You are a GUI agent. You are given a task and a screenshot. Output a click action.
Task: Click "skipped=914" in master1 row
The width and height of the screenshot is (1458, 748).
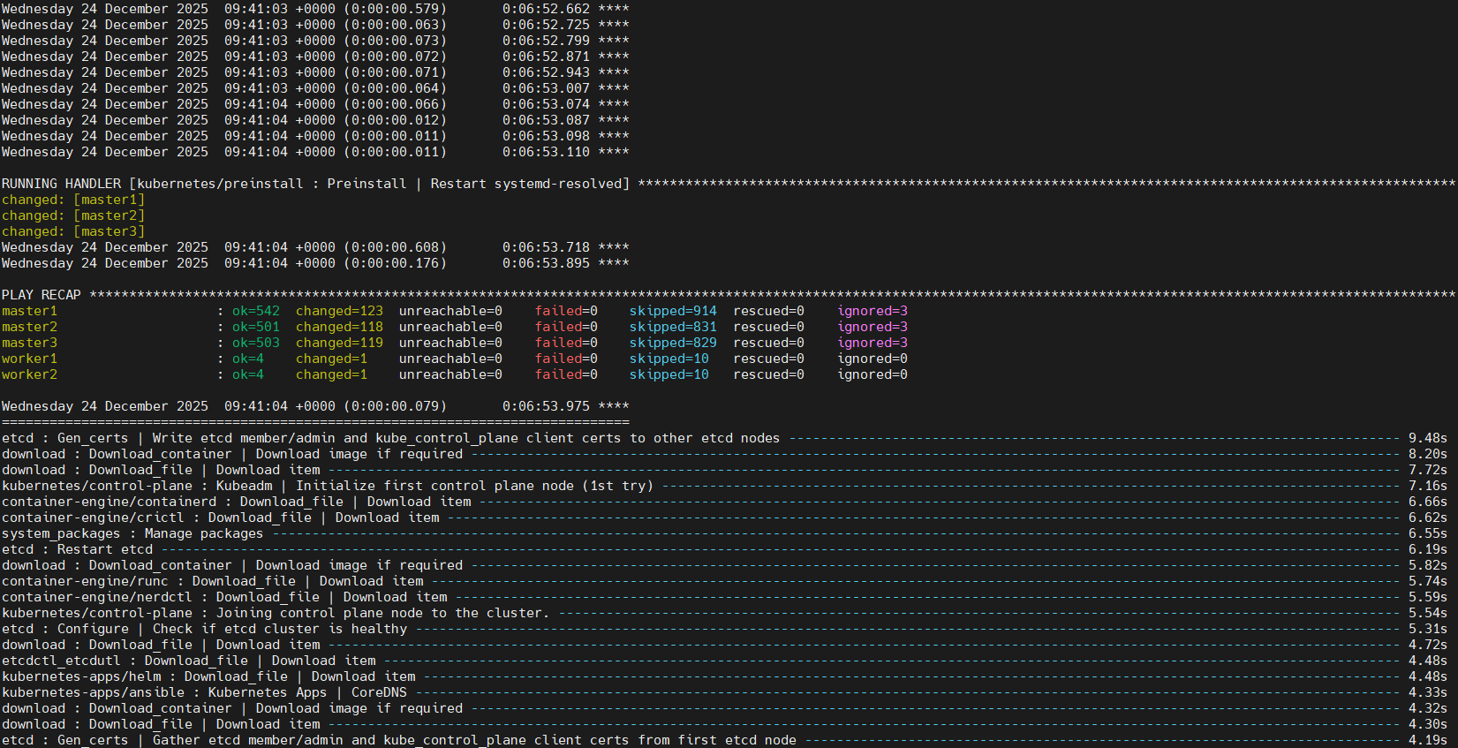673,311
